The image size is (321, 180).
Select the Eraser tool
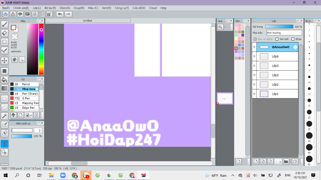(4, 33)
